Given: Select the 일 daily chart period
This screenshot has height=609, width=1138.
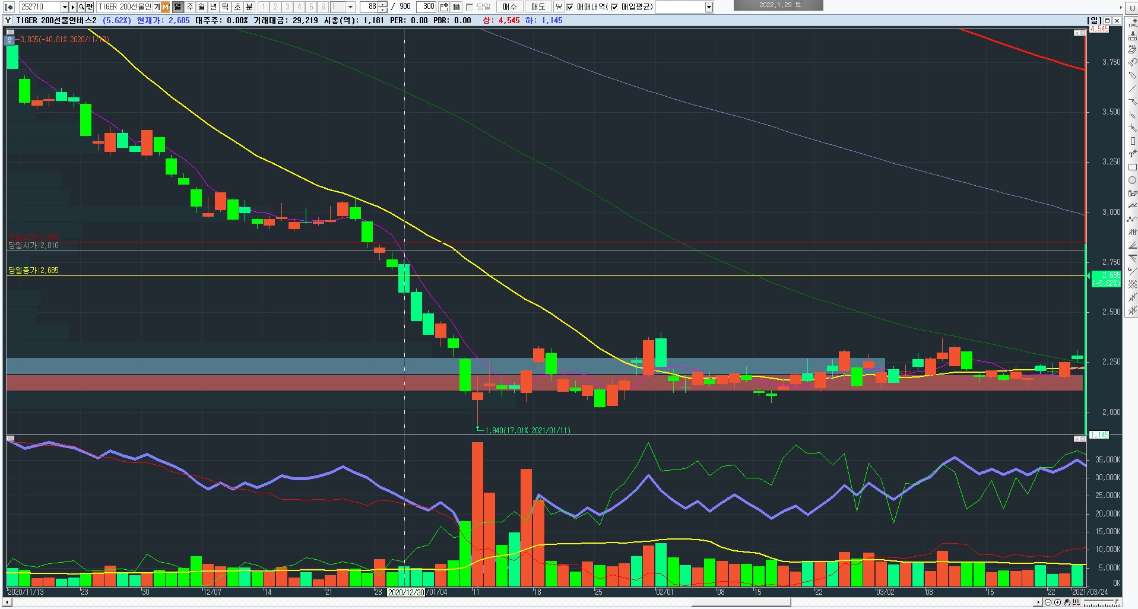Looking at the screenshot, I should point(177,7).
